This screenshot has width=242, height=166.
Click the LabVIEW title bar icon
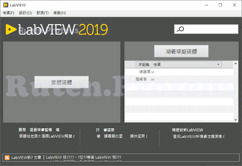coord(6,5)
